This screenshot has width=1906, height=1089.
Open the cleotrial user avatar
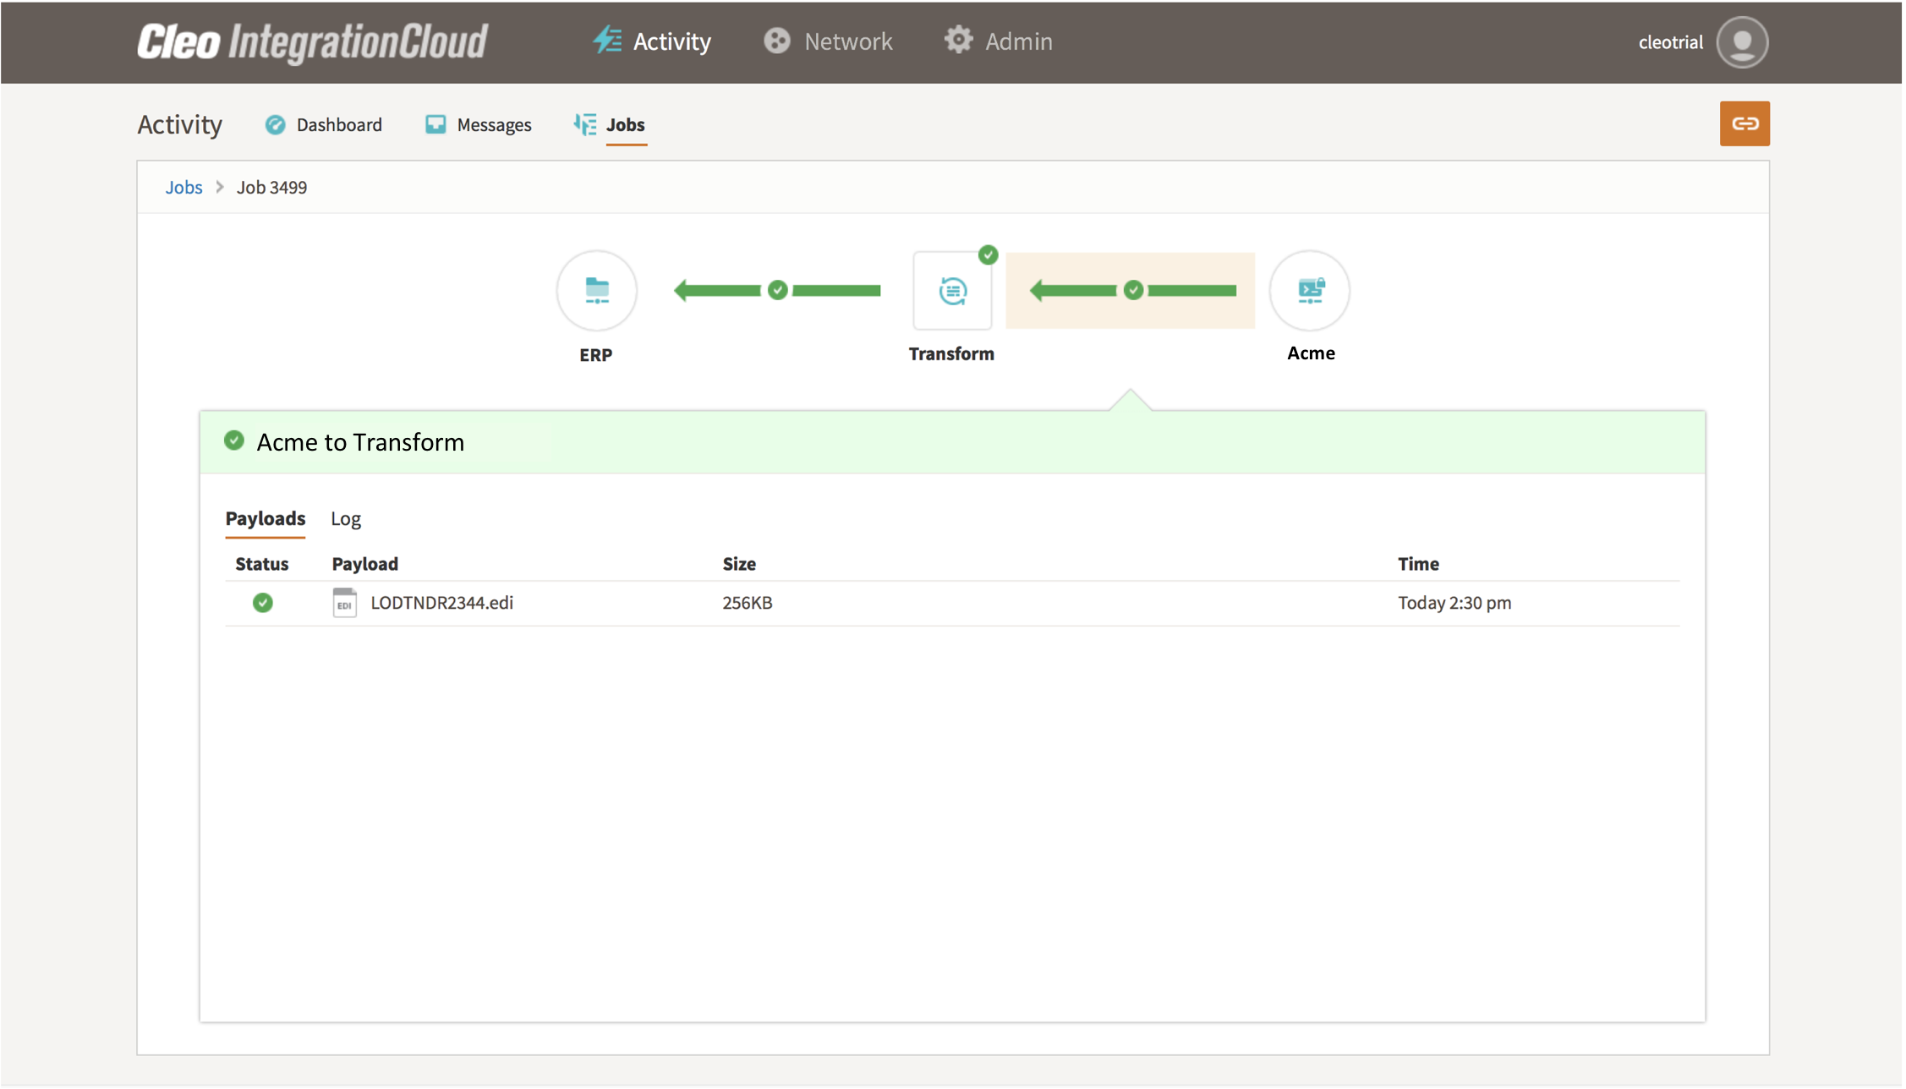click(x=1741, y=42)
